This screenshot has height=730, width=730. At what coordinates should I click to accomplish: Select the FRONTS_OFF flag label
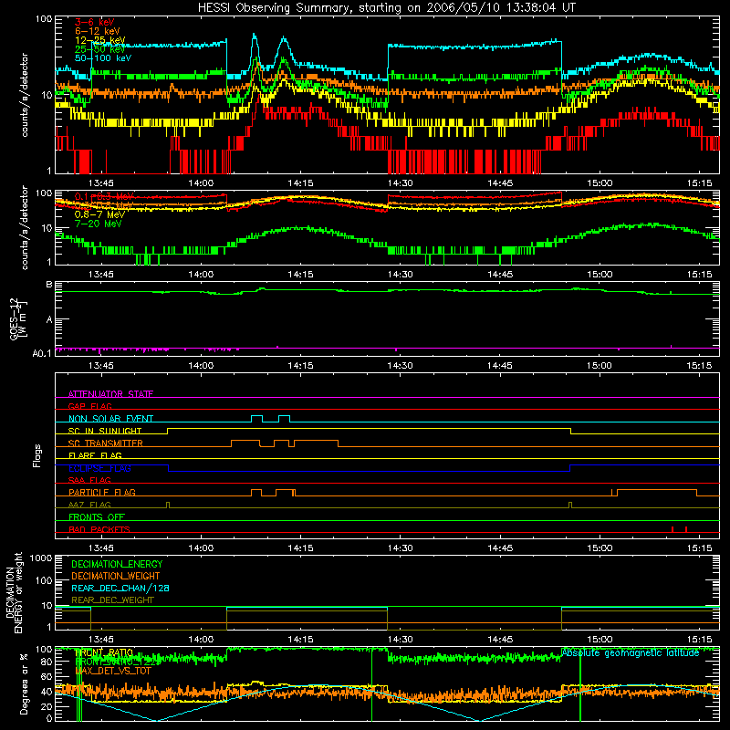97,517
